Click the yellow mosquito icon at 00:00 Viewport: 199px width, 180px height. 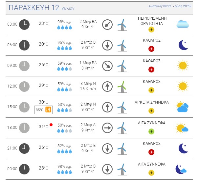click(151, 173)
